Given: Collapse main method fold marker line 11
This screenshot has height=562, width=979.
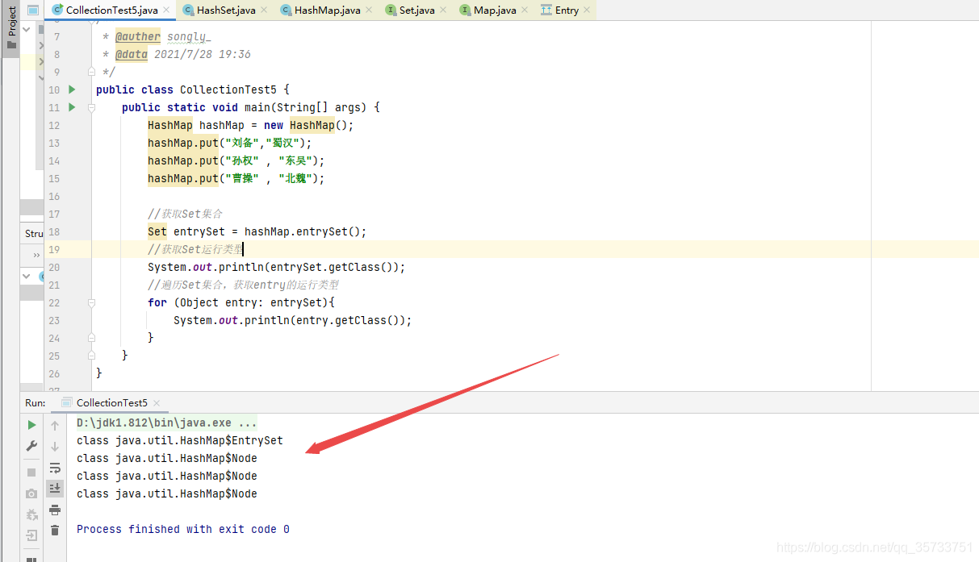Looking at the screenshot, I should (91, 107).
